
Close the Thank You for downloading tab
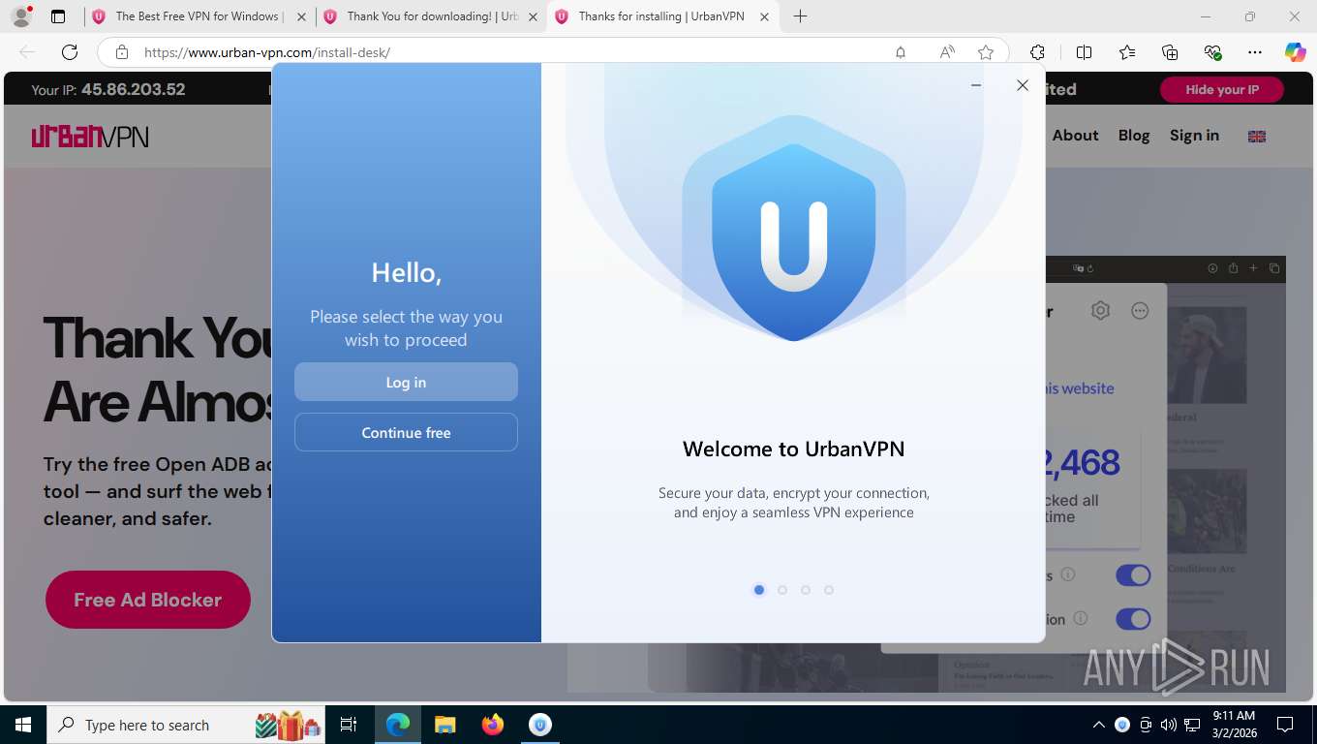point(533,16)
